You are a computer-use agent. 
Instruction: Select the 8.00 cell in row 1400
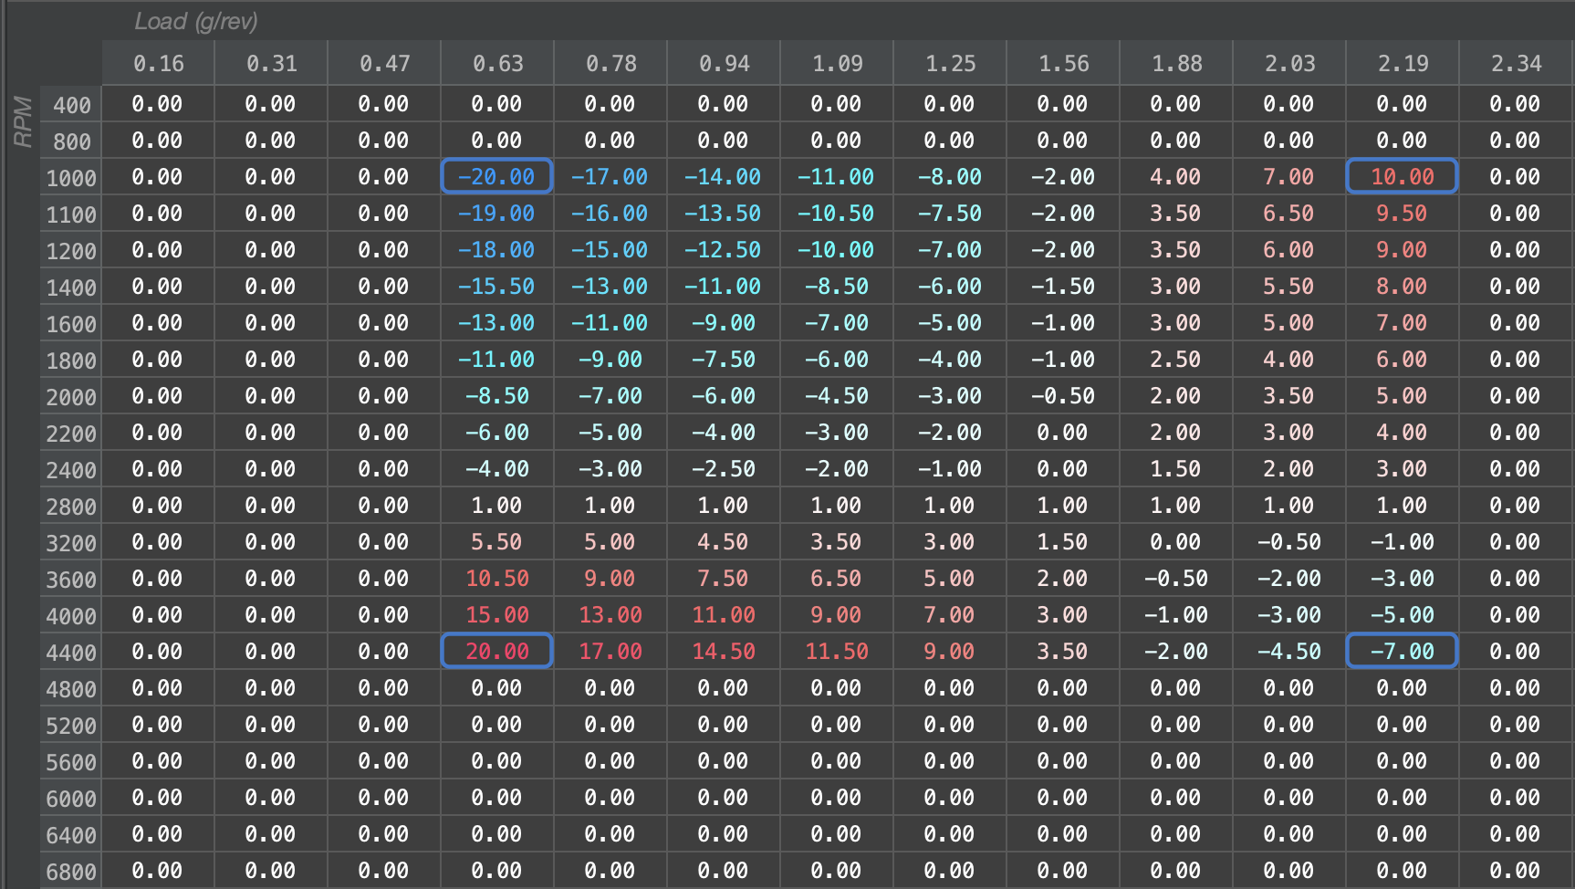coord(1403,286)
